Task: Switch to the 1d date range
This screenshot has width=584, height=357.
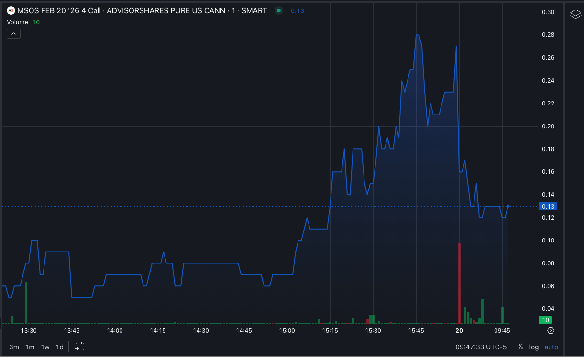Action: point(59,347)
